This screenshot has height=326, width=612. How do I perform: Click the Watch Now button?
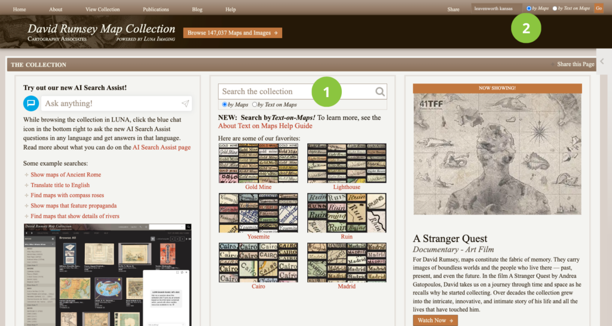click(435, 320)
